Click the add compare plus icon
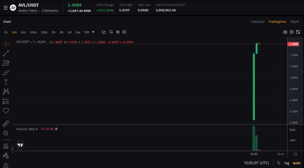Image resolution: width=304 pixels, height=168 pixels. (124, 32)
